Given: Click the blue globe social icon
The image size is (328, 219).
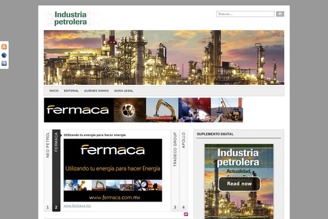Looking at the screenshot, I should pos(4,55).
